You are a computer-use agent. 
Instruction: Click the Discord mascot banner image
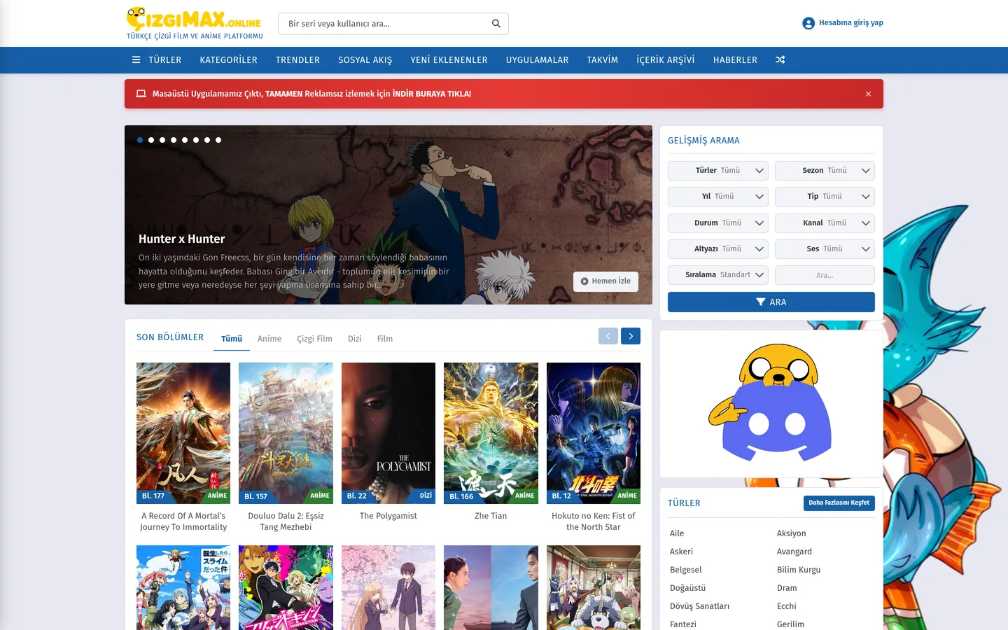click(771, 404)
